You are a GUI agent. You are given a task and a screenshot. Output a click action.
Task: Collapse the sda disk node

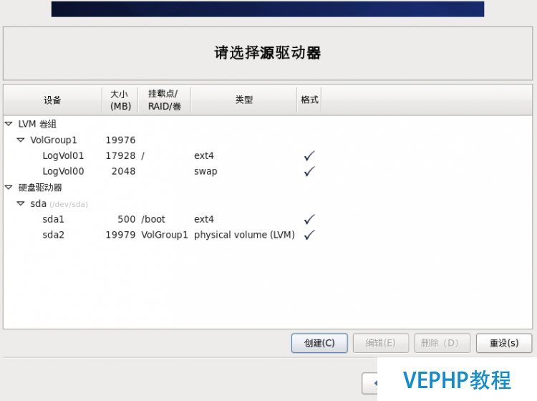pos(21,203)
